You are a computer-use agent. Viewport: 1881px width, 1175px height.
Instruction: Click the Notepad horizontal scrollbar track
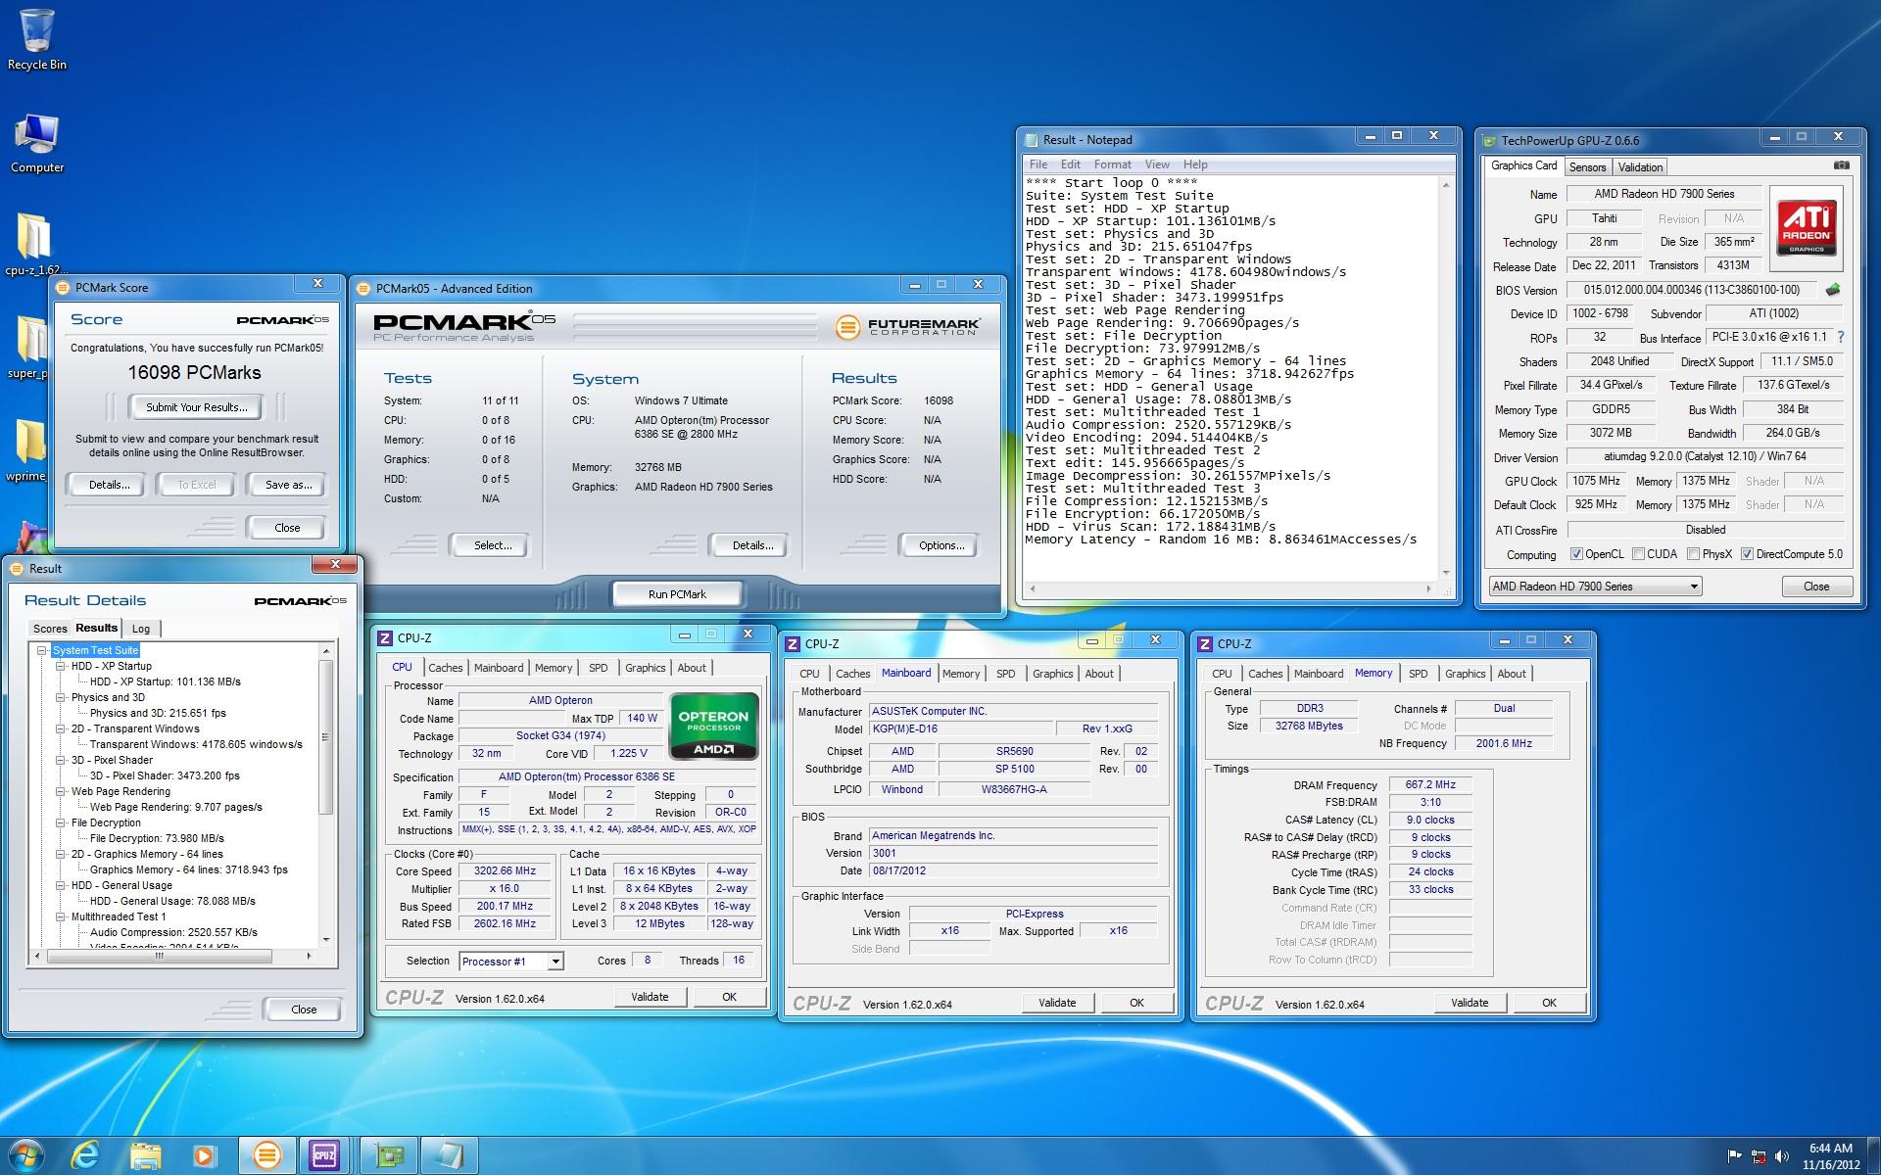click(x=1230, y=588)
